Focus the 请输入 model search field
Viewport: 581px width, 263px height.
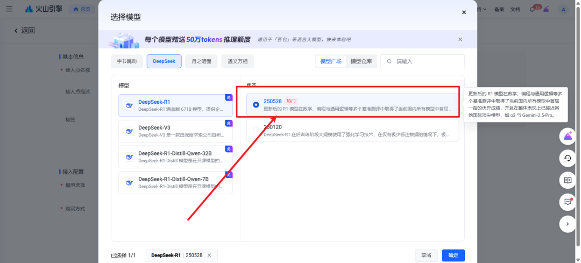423,61
